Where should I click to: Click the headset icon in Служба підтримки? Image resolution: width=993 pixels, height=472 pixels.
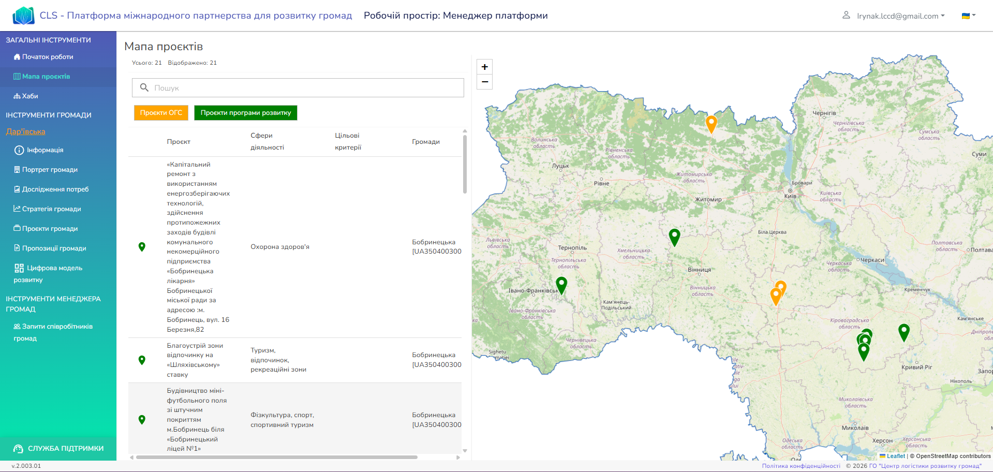tap(18, 449)
